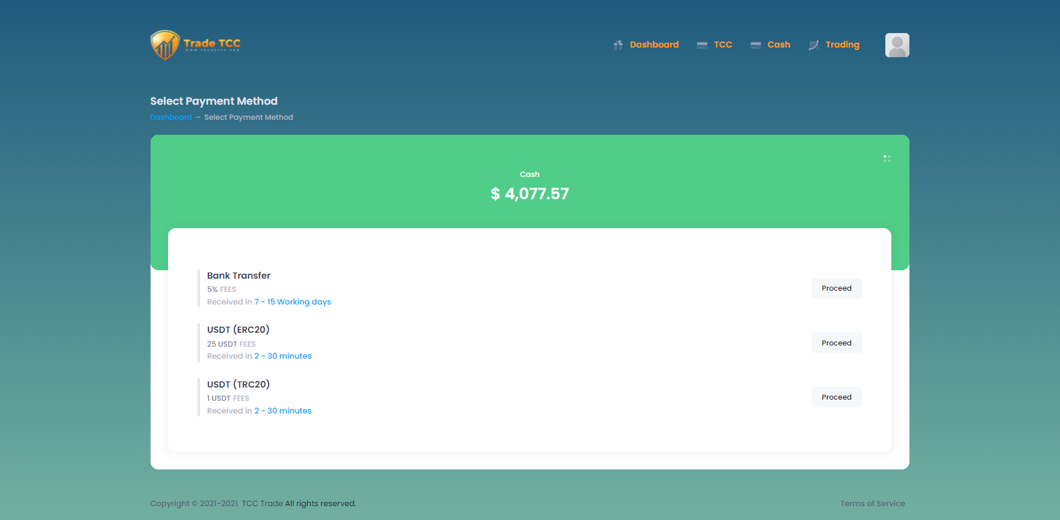Open the user avatar profile menu
Screen dimensions: 1060x520
tap(897, 45)
